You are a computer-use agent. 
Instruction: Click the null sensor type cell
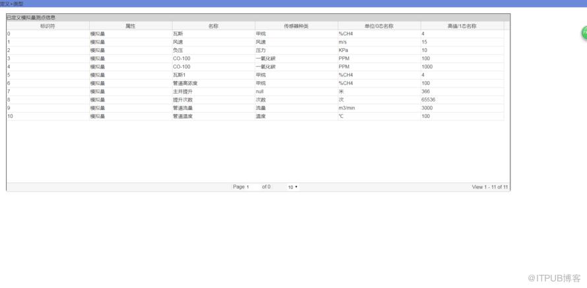pyautogui.click(x=296, y=91)
